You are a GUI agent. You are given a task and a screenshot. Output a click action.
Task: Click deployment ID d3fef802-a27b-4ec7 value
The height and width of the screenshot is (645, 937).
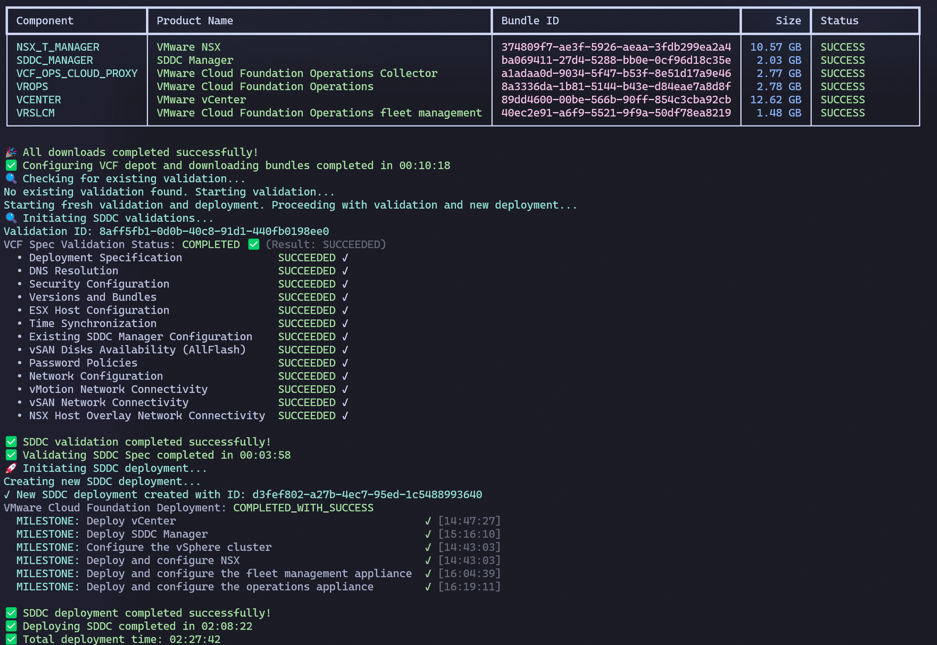point(367,495)
